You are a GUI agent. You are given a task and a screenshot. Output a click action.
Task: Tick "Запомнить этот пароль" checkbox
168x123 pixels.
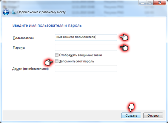(56, 61)
